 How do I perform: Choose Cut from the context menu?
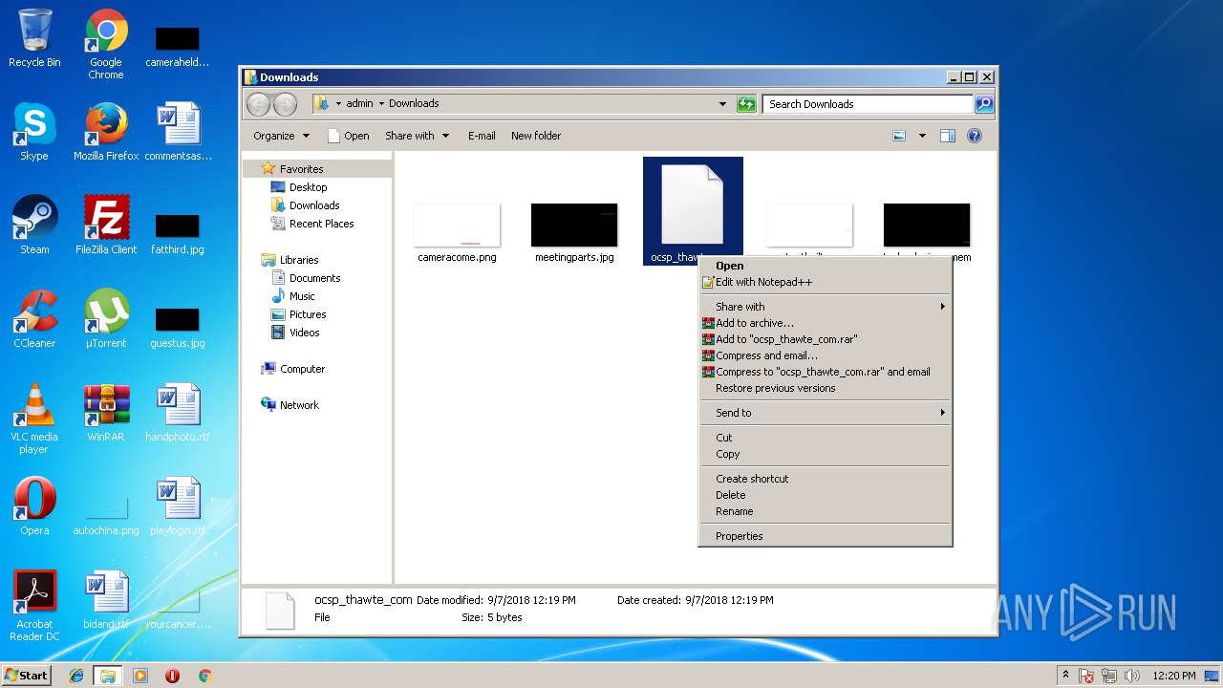click(826, 438)
